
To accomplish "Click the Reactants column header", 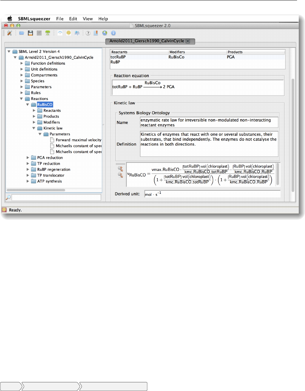I will (x=139, y=52).
